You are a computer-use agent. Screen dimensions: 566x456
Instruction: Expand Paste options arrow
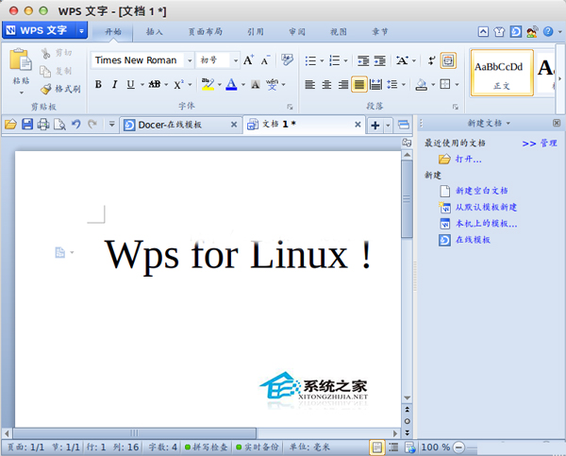click(x=21, y=93)
